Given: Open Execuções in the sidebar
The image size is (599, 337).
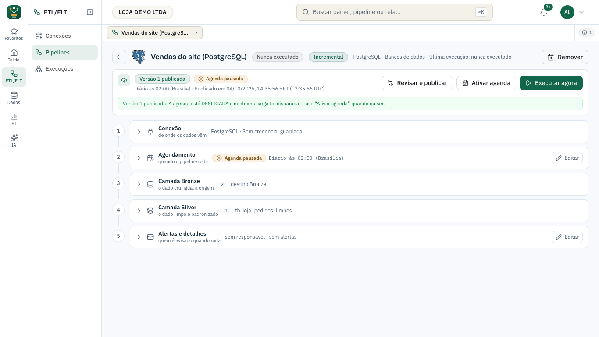Looking at the screenshot, I should click(x=64, y=69).
